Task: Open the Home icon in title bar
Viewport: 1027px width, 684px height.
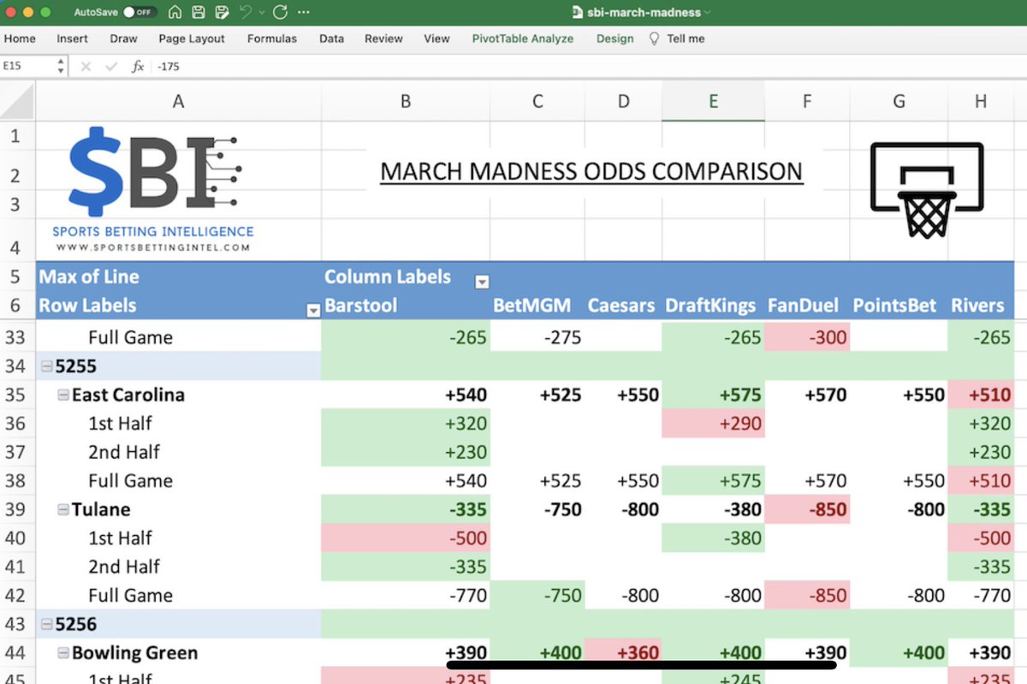Action: [x=175, y=13]
